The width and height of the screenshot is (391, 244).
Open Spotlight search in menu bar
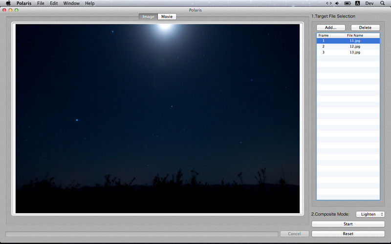pyautogui.click(x=382, y=3)
